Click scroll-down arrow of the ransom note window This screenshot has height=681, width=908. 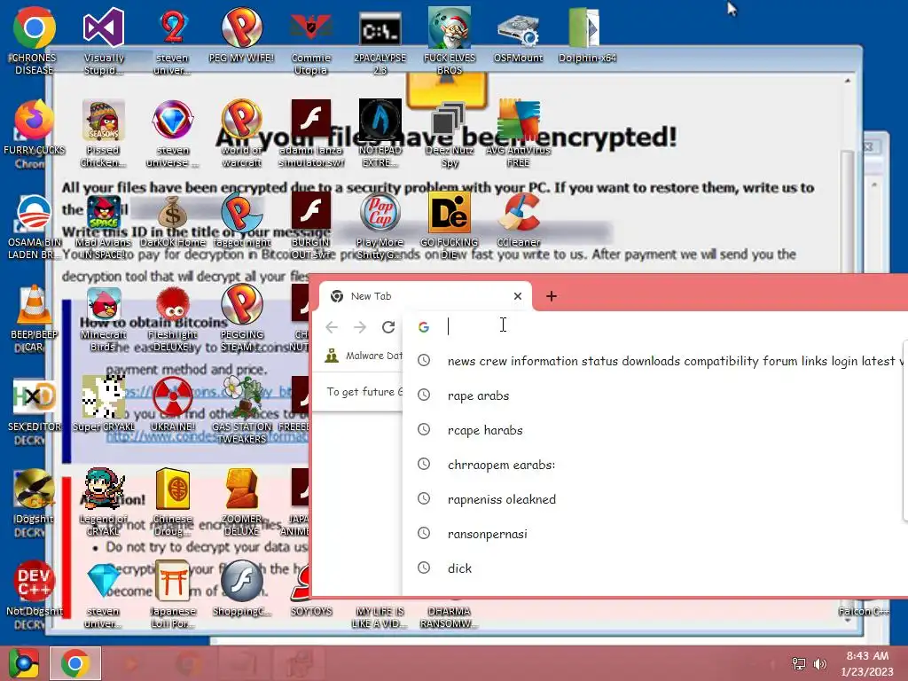(847, 620)
